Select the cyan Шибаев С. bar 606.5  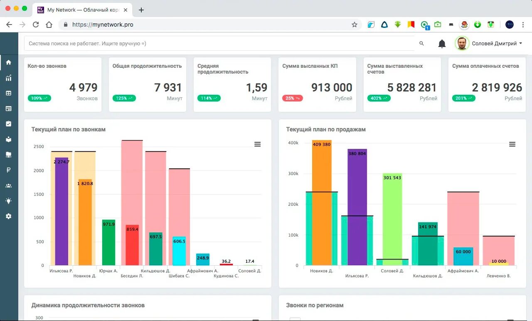tap(179, 251)
